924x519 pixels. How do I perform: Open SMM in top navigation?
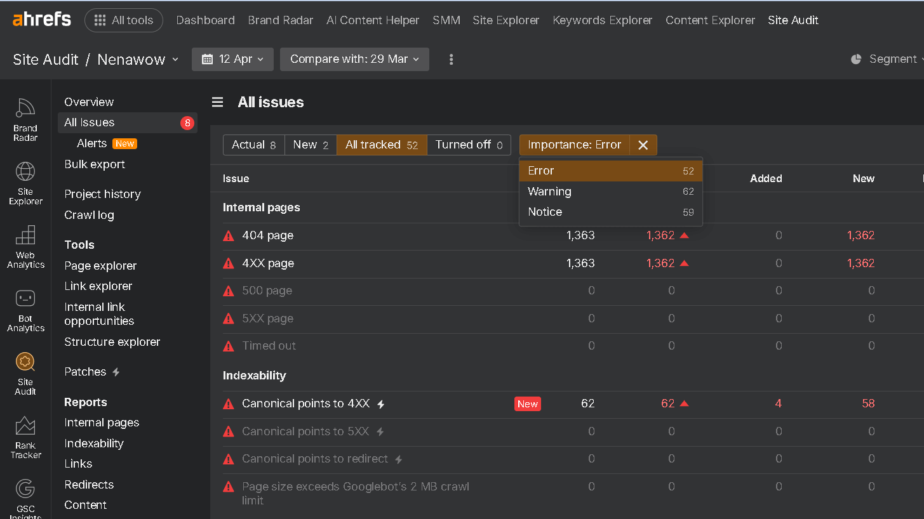(446, 20)
